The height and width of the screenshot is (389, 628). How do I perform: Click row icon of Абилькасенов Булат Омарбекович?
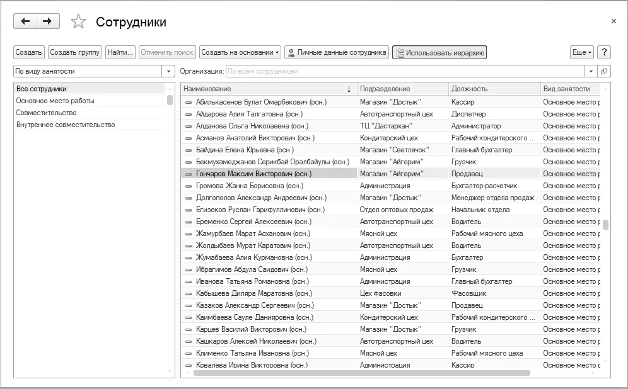tap(189, 103)
